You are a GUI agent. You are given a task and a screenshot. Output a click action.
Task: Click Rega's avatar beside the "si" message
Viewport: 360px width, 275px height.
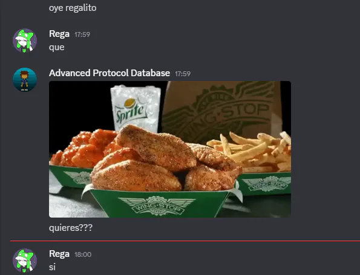25,260
